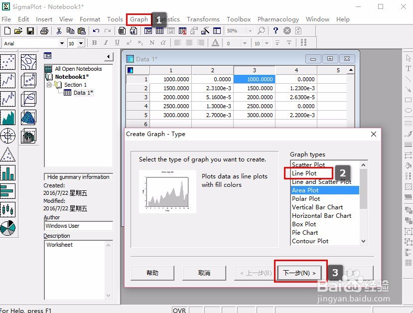Screen dimensions: 413x313
Task: Open the font size 10 dropdown
Action: pyautogui.click(x=81, y=43)
